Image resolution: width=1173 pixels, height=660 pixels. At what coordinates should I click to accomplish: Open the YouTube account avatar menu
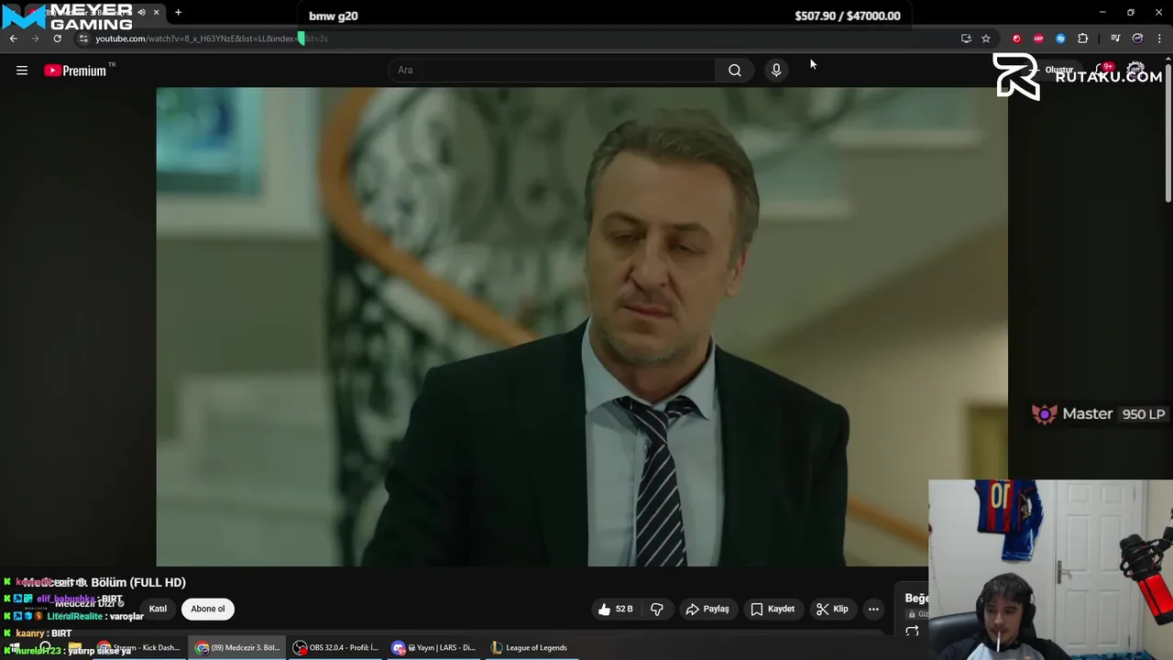coord(1136,71)
